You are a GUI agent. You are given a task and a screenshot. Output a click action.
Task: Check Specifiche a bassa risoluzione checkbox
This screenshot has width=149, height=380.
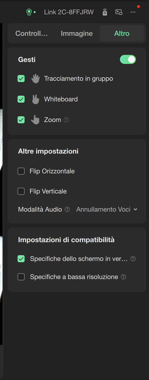tap(21, 277)
